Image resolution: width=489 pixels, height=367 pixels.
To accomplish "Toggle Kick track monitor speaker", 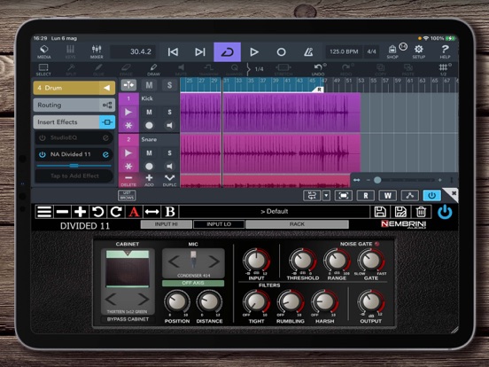I will click(170, 126).
